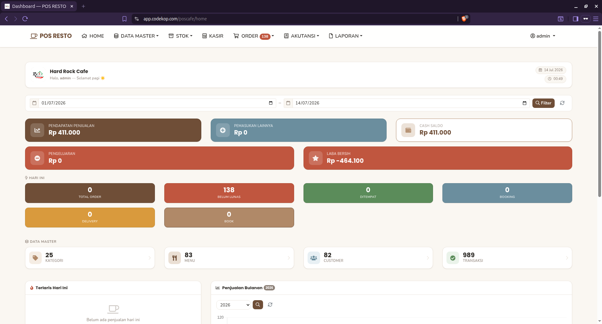Open the Ditempat orders card

368,193
